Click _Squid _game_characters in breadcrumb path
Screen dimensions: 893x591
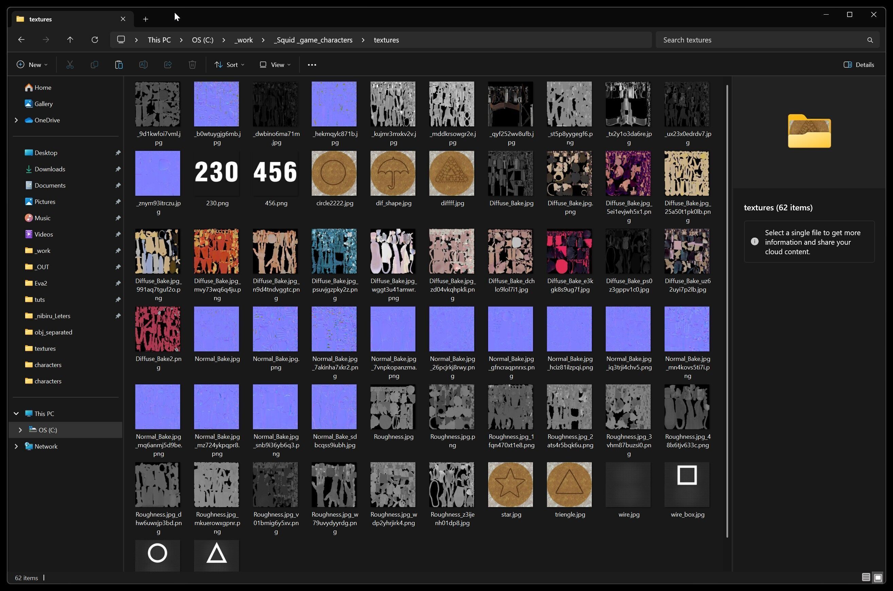pos(313,40)
